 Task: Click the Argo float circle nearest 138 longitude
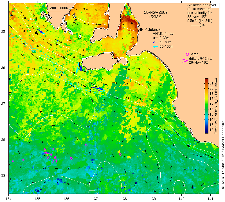(120, 154)
